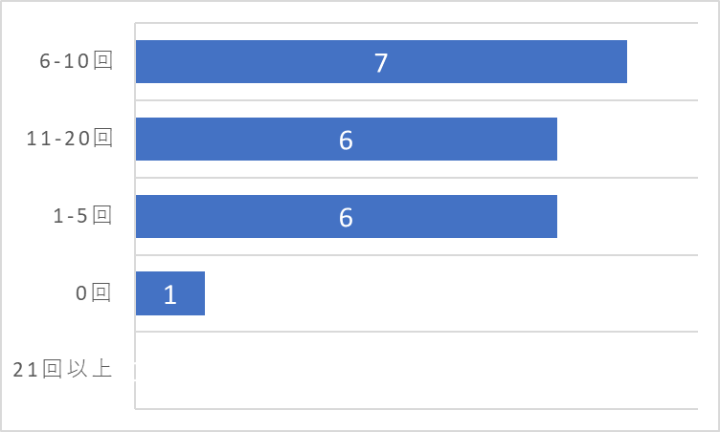The width and height of the screenshot is (720, 432).
Task: Select the gridline between 11-20回 and 1-5回
Action: click(416, 178)
